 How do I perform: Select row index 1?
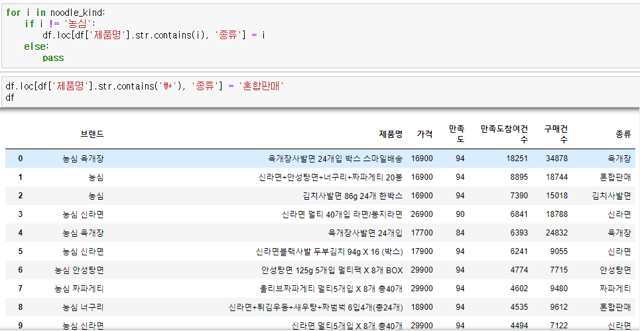click(x=21, y=177)
